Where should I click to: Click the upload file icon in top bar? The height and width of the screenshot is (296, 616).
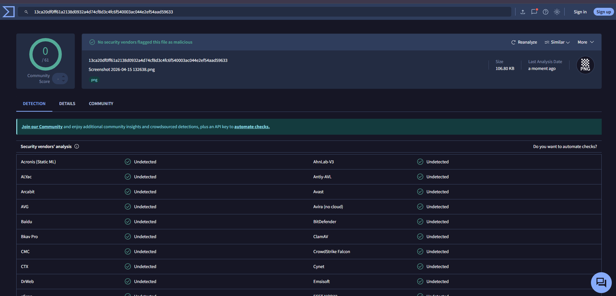523,12
